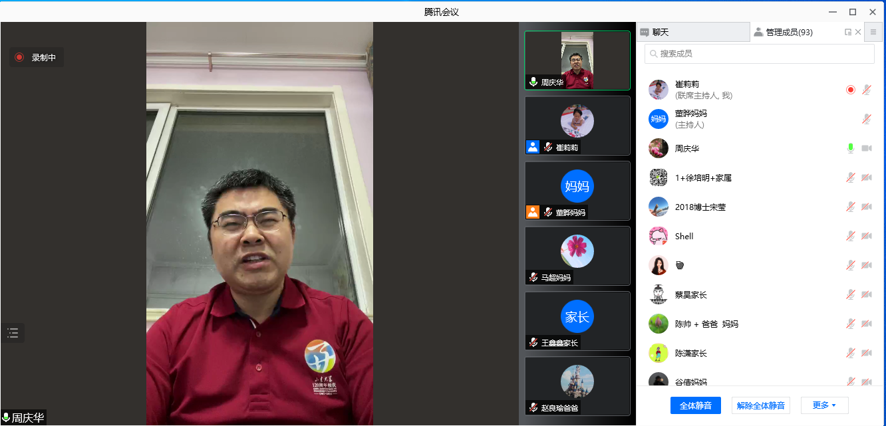Click the muted mic icon on 马超妈妈 tile
The image size is (886, 426).
[533, 277]
